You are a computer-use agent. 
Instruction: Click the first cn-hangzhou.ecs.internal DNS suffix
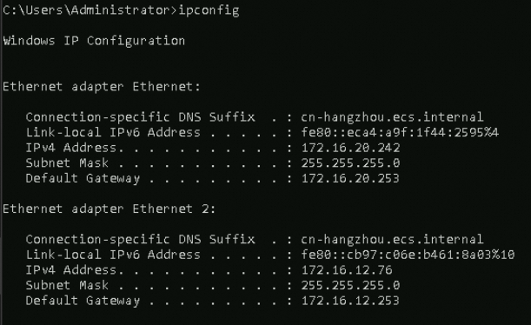coord(392,117)
